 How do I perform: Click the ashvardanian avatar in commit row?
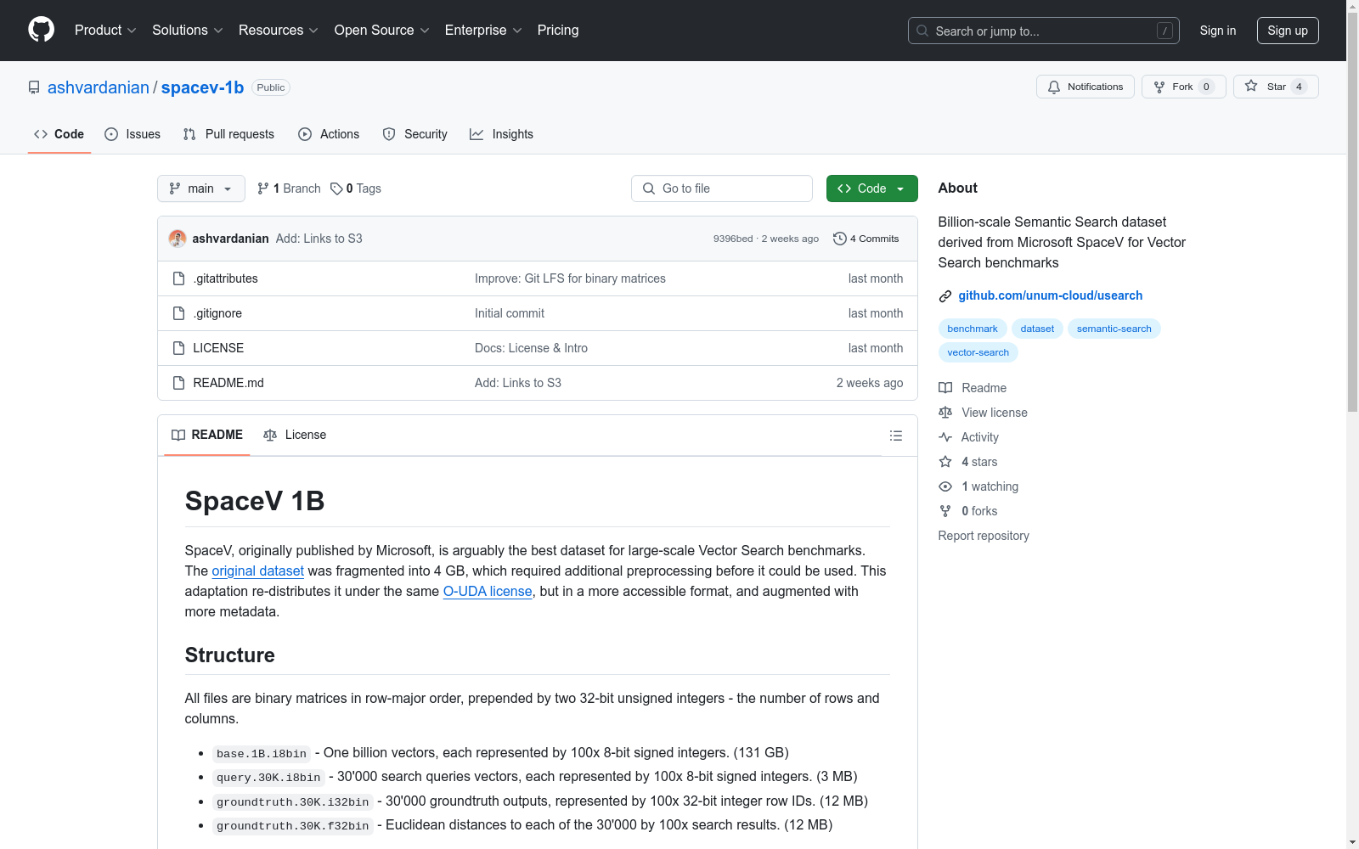178,239
